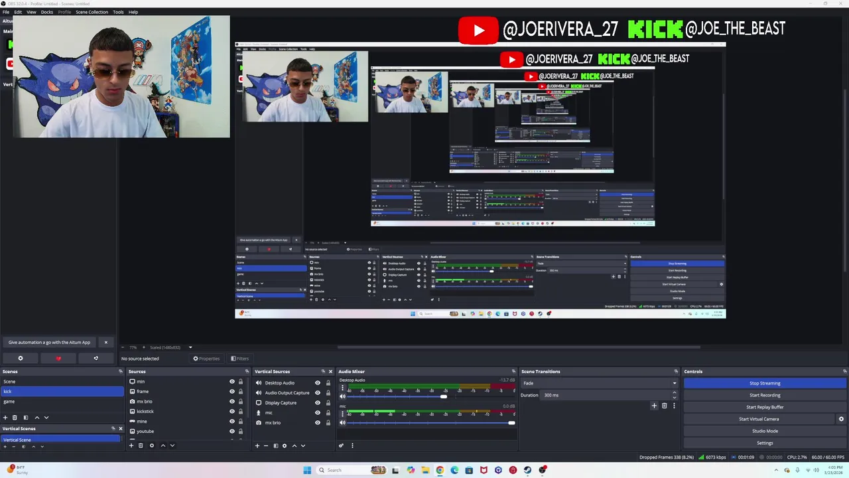
Task: Remove selected scene using trash icon
Action: pyautogui.click(x=15, y=418)
